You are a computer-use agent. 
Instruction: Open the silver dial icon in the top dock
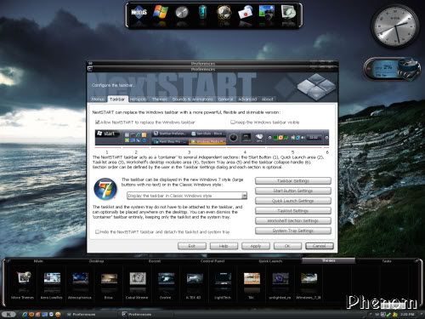182,13
